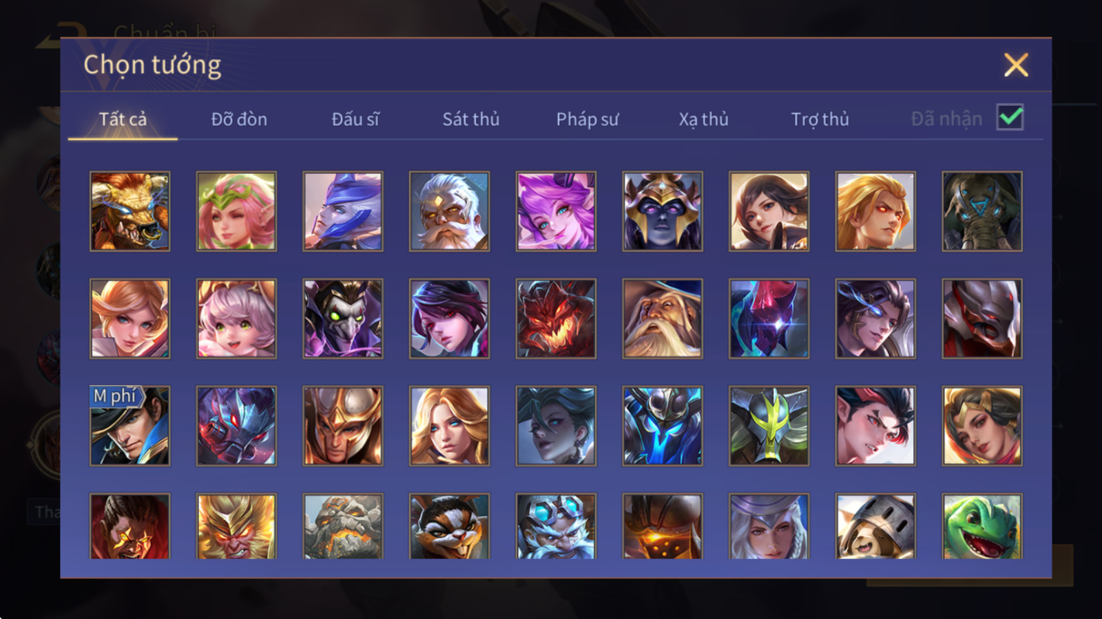Choose the rock golem hero portrait
This screenshot has width=1102, height=619.
(x=343, y=526)
